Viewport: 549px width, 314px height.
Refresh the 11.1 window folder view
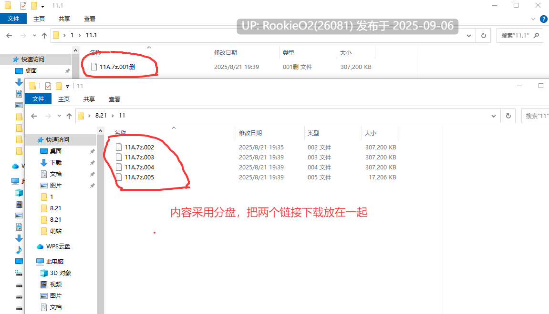point(484,36)
